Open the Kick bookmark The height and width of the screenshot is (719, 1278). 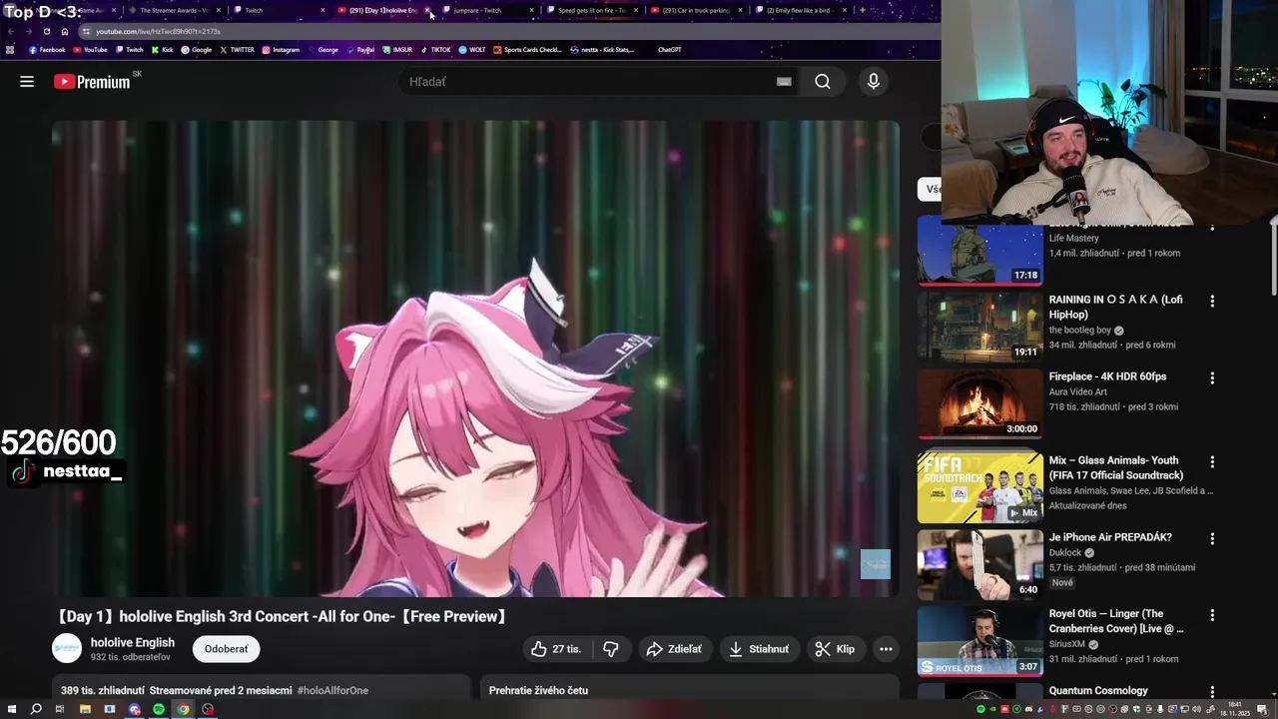162,50
